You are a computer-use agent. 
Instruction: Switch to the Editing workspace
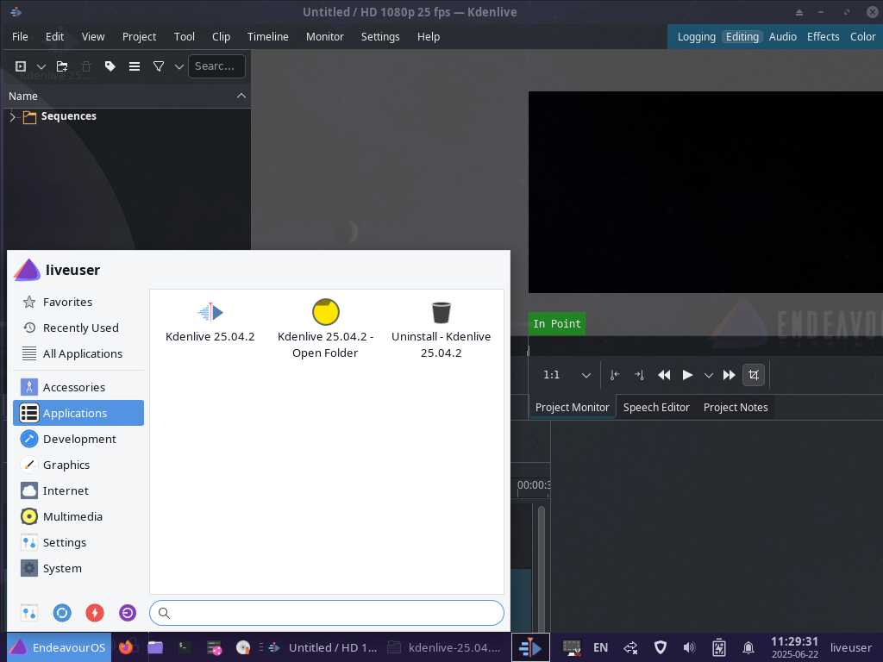coord(742,36)
